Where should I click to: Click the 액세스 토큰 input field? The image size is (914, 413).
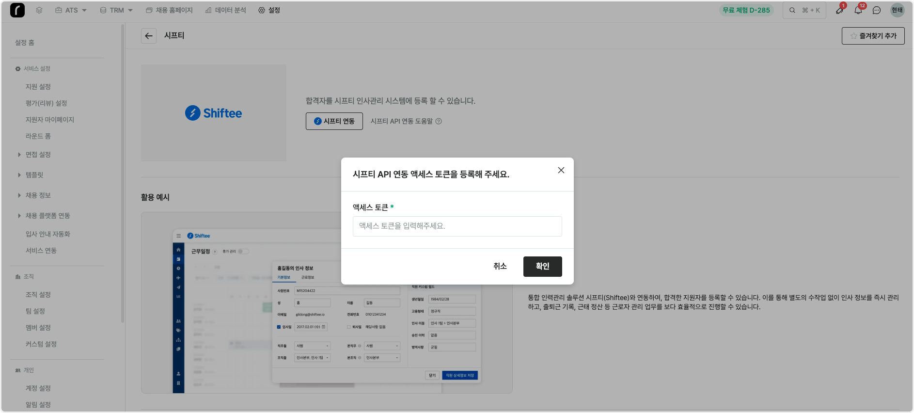[x=457, y=226]
